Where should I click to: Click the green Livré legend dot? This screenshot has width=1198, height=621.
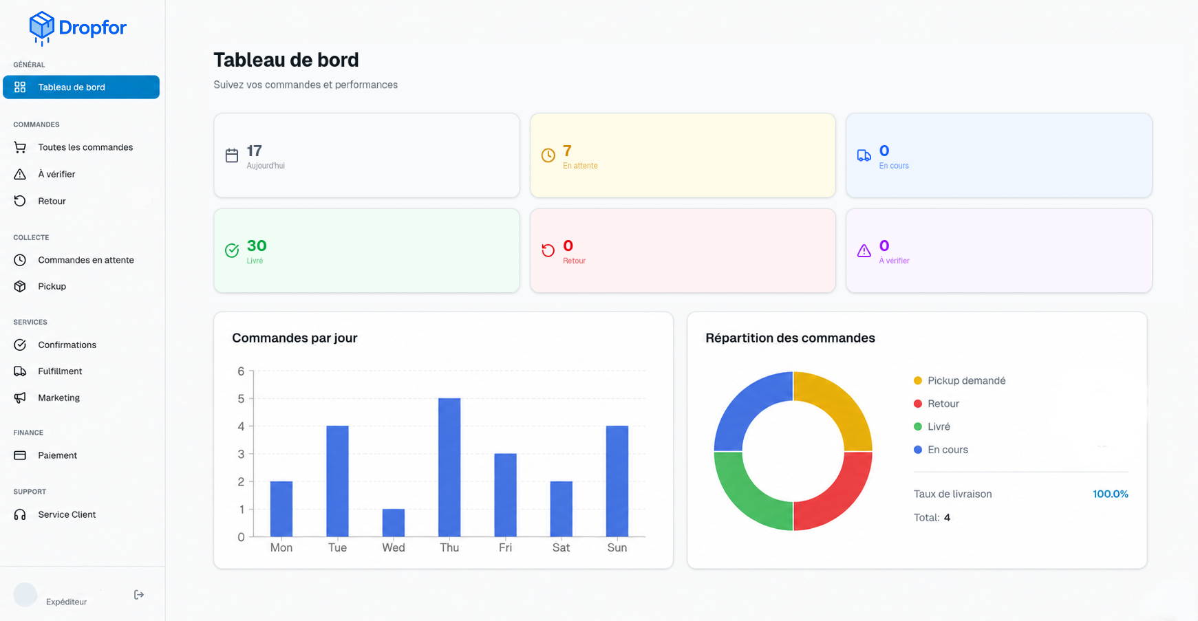coord(918,426)
